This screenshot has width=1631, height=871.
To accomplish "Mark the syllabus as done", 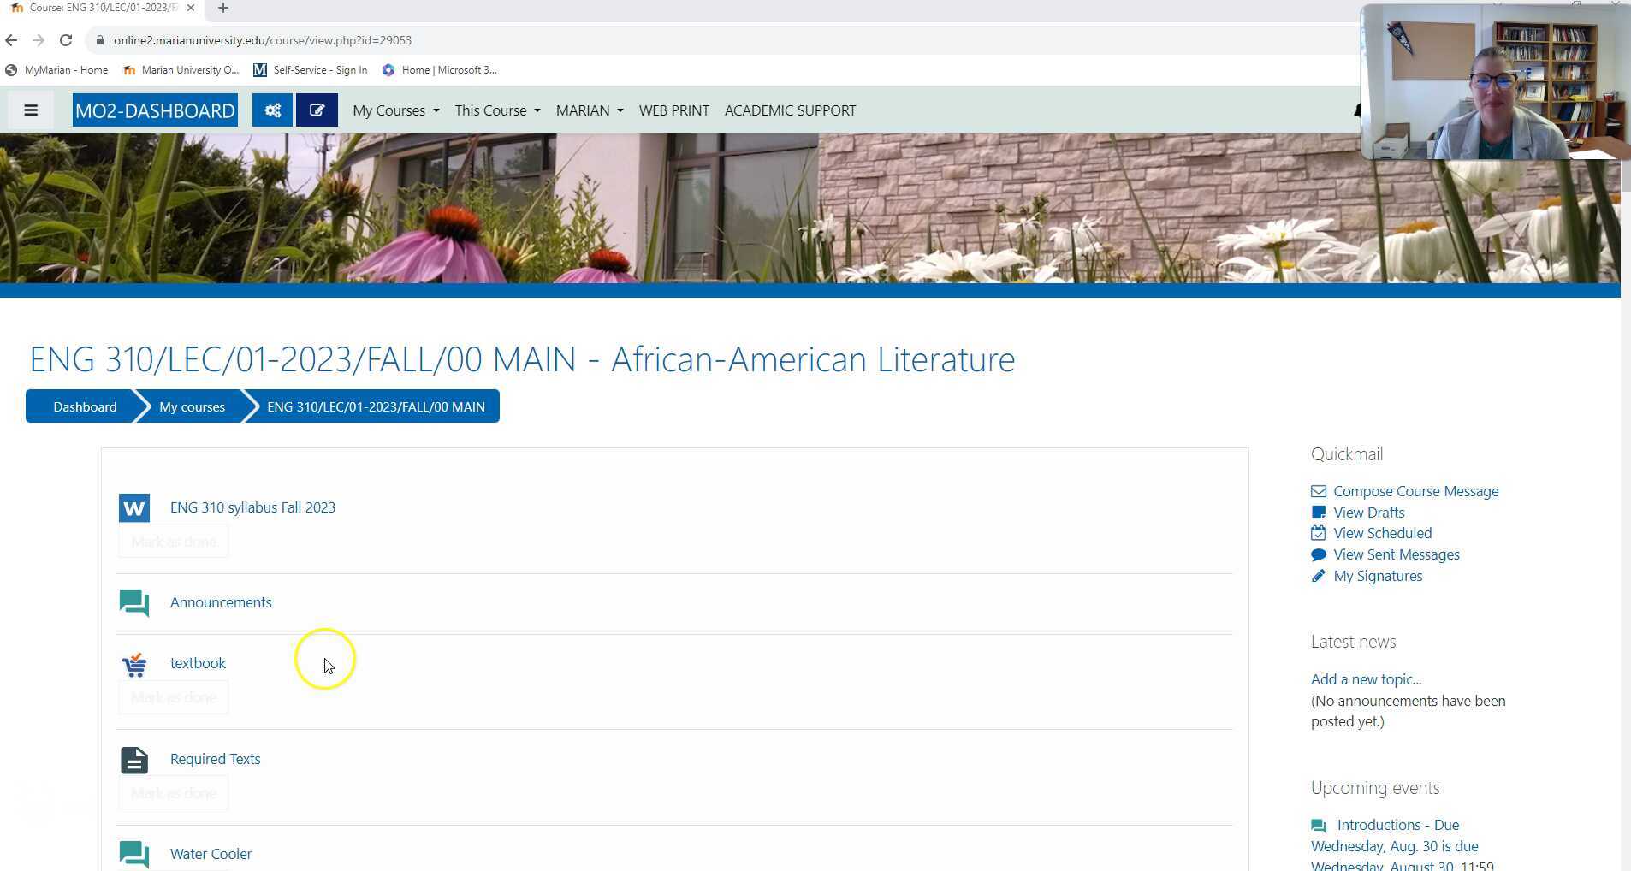I will click(x=173, y=541).
